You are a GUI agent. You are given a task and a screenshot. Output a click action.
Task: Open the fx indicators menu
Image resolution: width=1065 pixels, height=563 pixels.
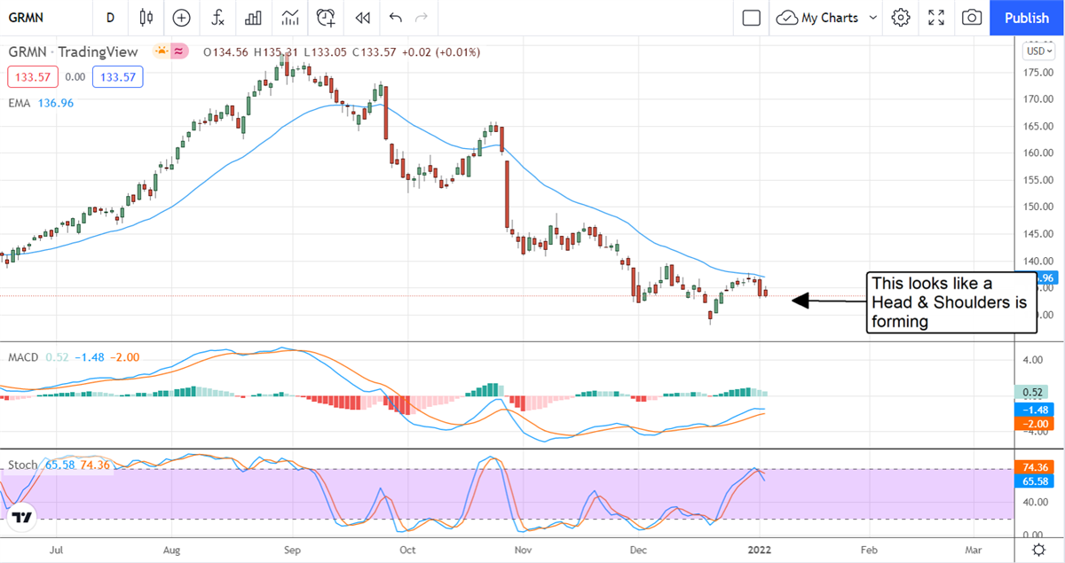(217, 18)
